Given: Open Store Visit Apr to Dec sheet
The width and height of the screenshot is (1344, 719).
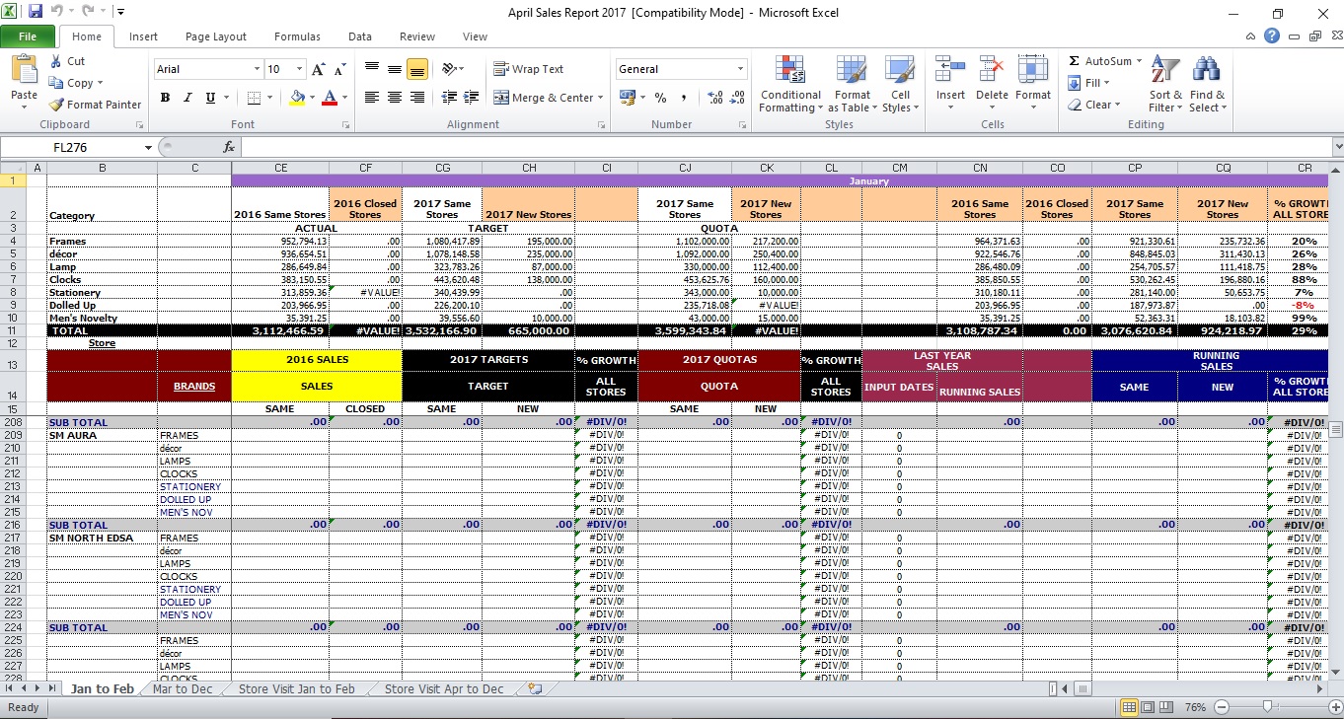Looking at the screenshot, I should [444, 689].
